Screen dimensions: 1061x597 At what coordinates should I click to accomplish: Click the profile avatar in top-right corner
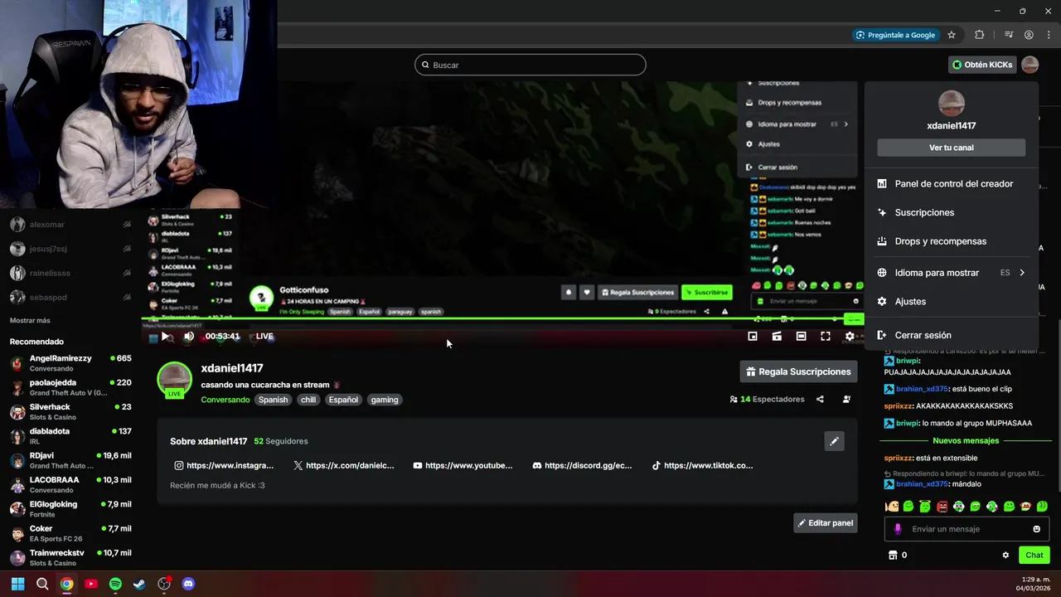[x=1030, y=65]
